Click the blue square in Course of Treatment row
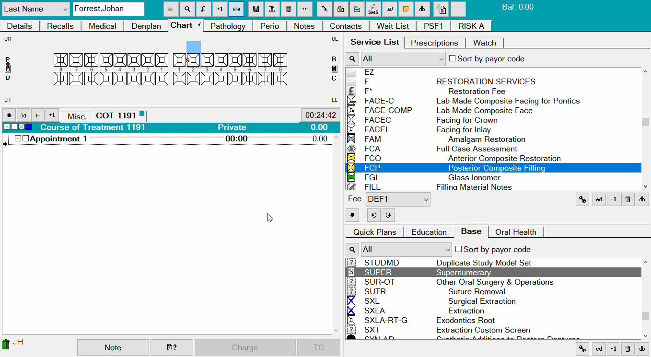This screenshot has width=651, height=357. [x=28, y=127]
